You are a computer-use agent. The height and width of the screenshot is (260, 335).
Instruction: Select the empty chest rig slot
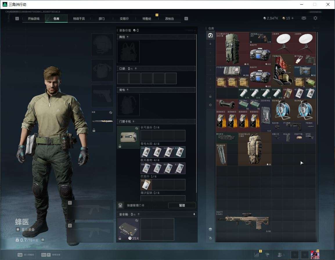point(128,52)
